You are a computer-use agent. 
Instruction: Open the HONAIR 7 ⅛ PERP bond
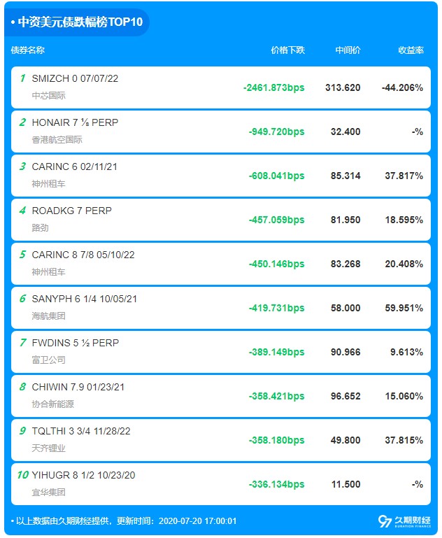[75, 122]
